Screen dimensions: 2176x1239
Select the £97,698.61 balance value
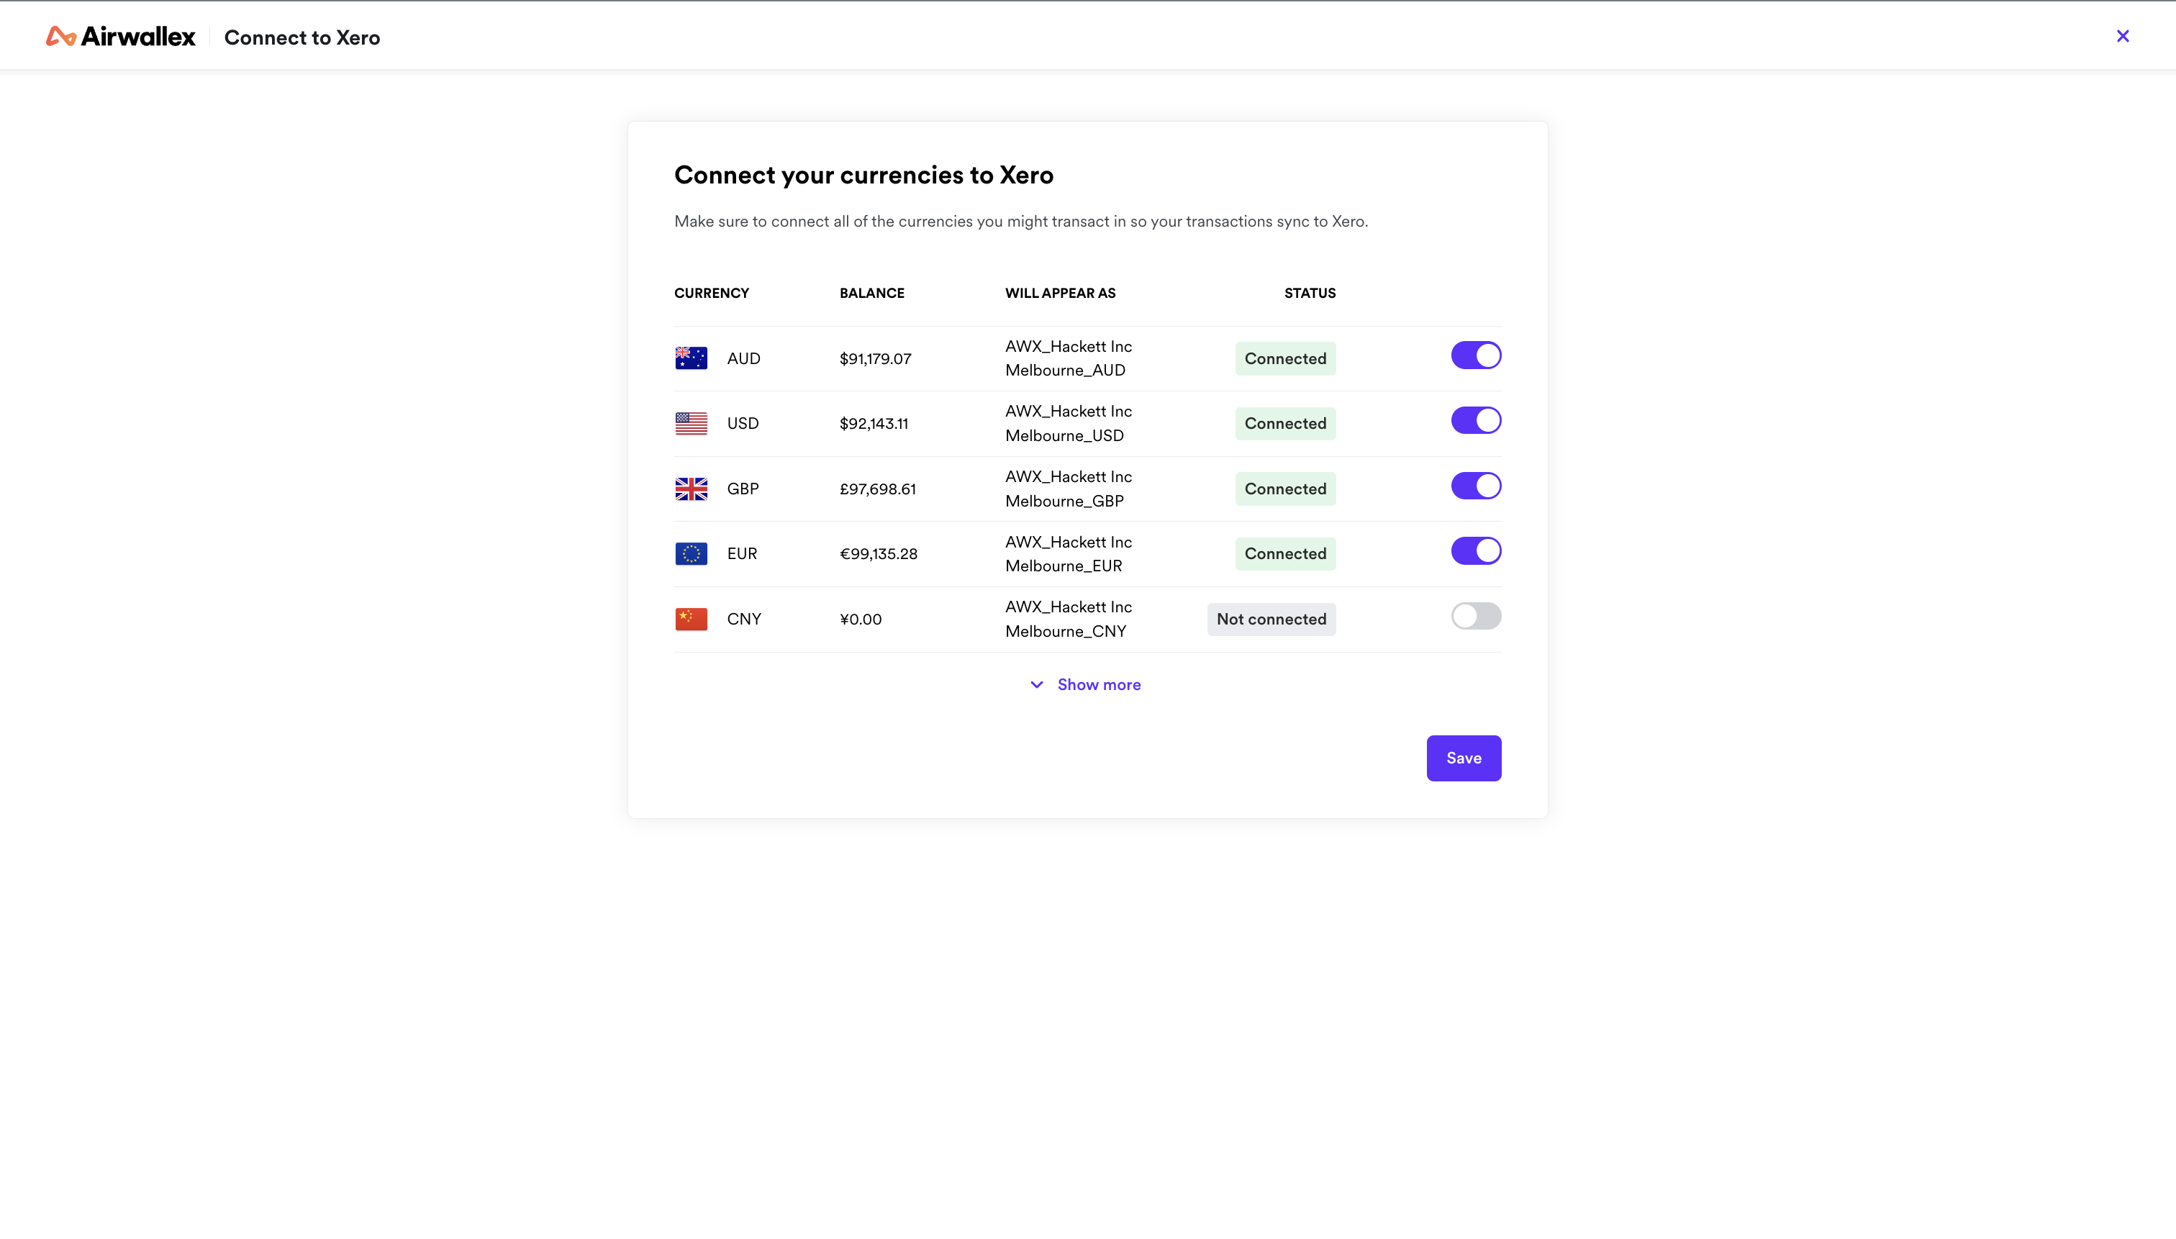[x=877, y=489]
